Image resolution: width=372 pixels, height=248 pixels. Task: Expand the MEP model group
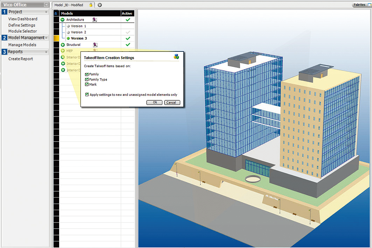(63, 51)
